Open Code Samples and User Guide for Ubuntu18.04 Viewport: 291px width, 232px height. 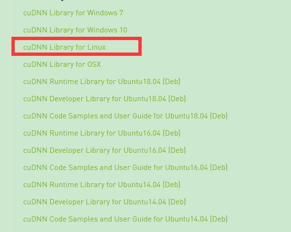(x=125, y=116)
